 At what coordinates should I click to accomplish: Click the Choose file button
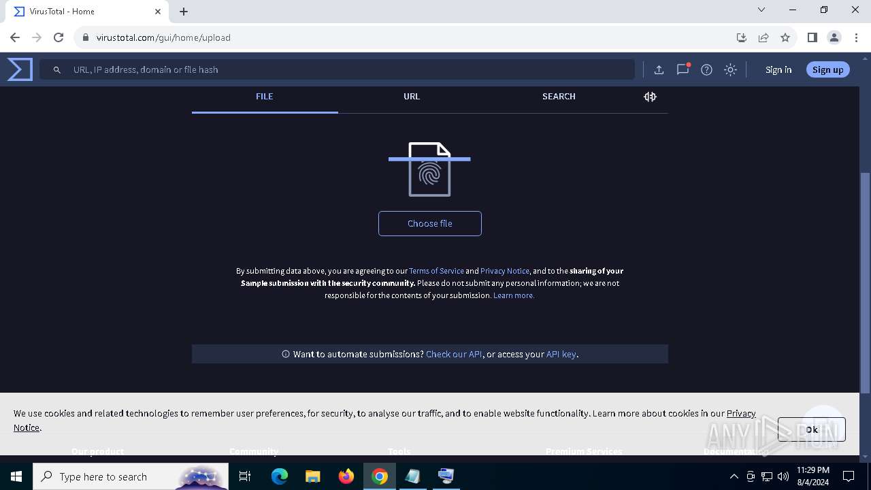(x=429, y=223)
